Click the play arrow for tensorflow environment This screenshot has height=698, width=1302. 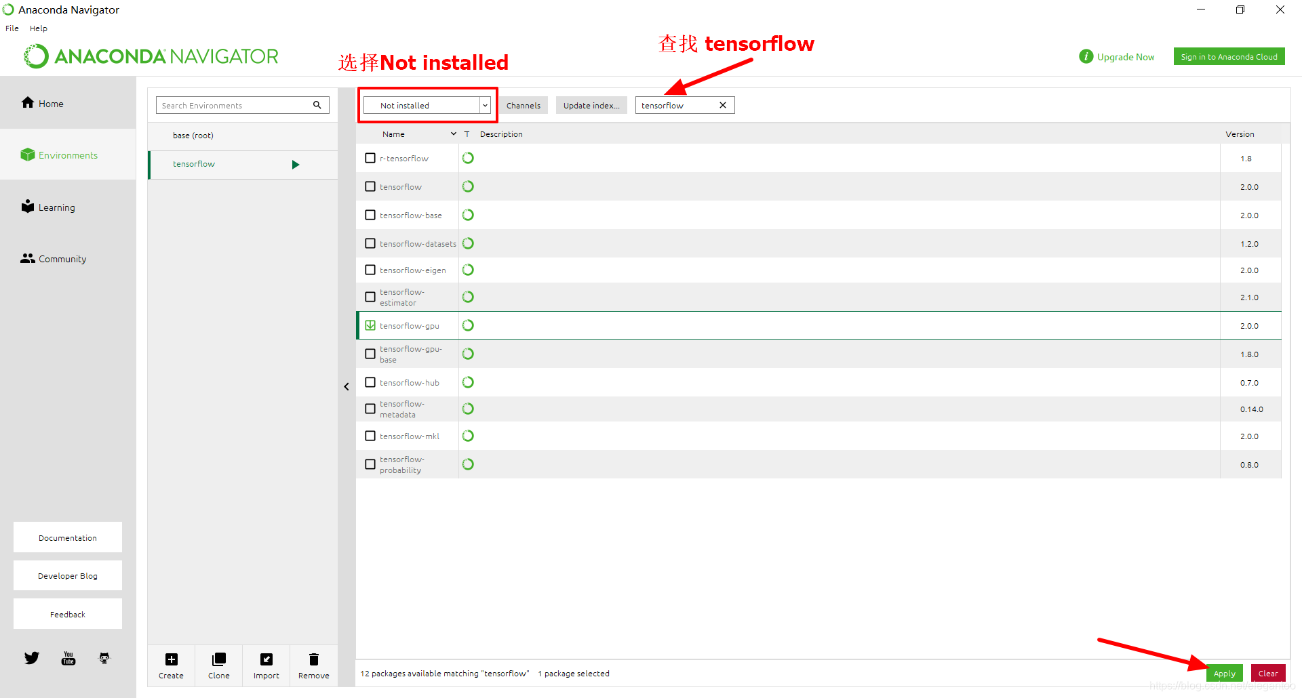click(296, 165)
